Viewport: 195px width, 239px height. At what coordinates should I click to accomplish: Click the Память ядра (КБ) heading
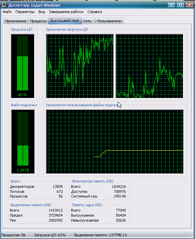(87, 205)
